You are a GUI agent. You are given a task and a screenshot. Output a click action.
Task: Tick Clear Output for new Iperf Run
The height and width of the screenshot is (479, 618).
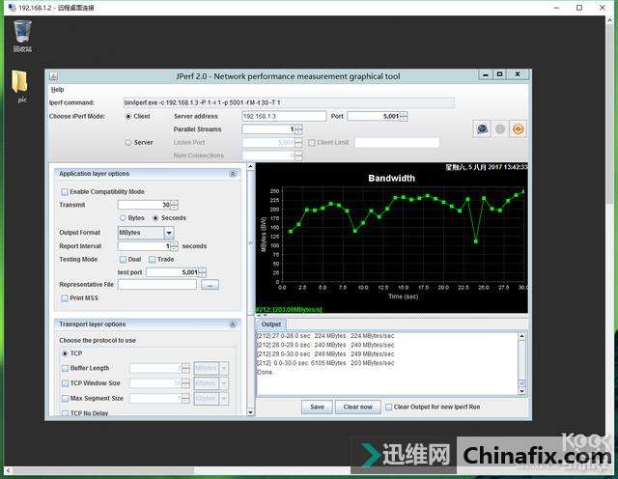coord(388,407)
